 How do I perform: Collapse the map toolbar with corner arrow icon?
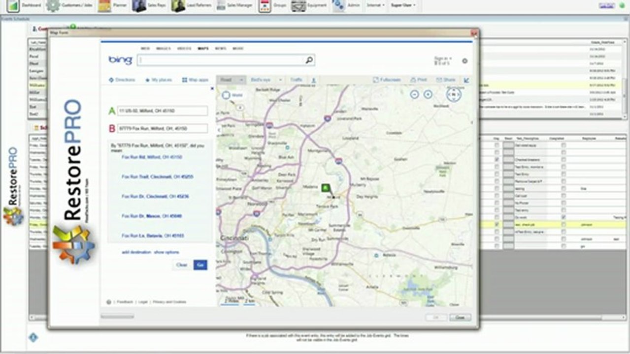pyautogui.click(x=466, y=80)
